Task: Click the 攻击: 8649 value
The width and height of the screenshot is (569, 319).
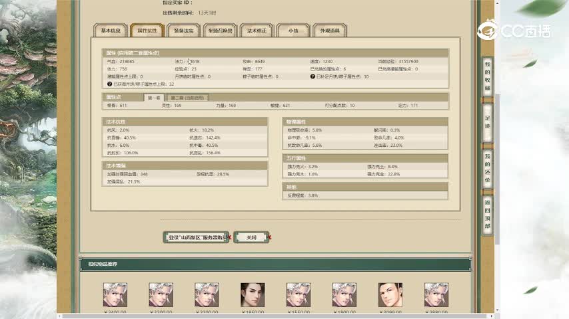Action: [254, 62]
